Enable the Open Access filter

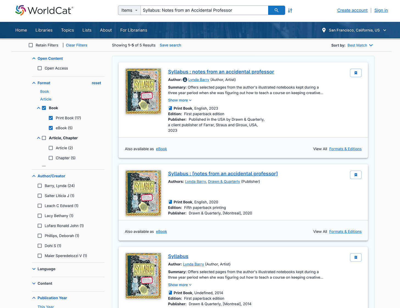40,68
